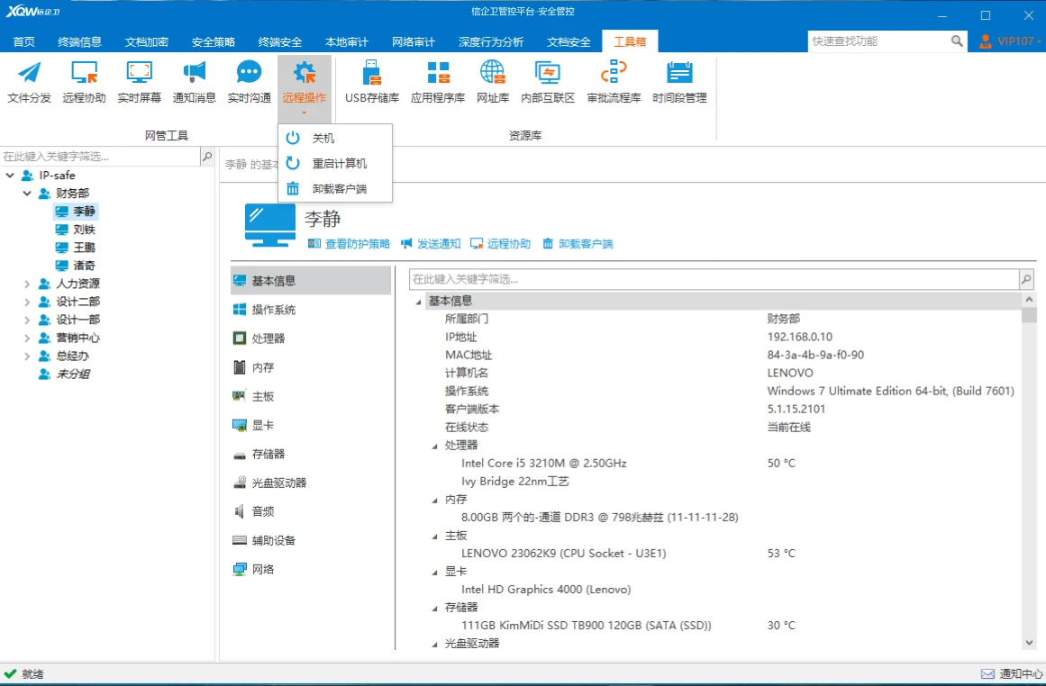1046x686 pixels.
Task: Select 主板 category in sidebar list
Action: click(311, 396)
